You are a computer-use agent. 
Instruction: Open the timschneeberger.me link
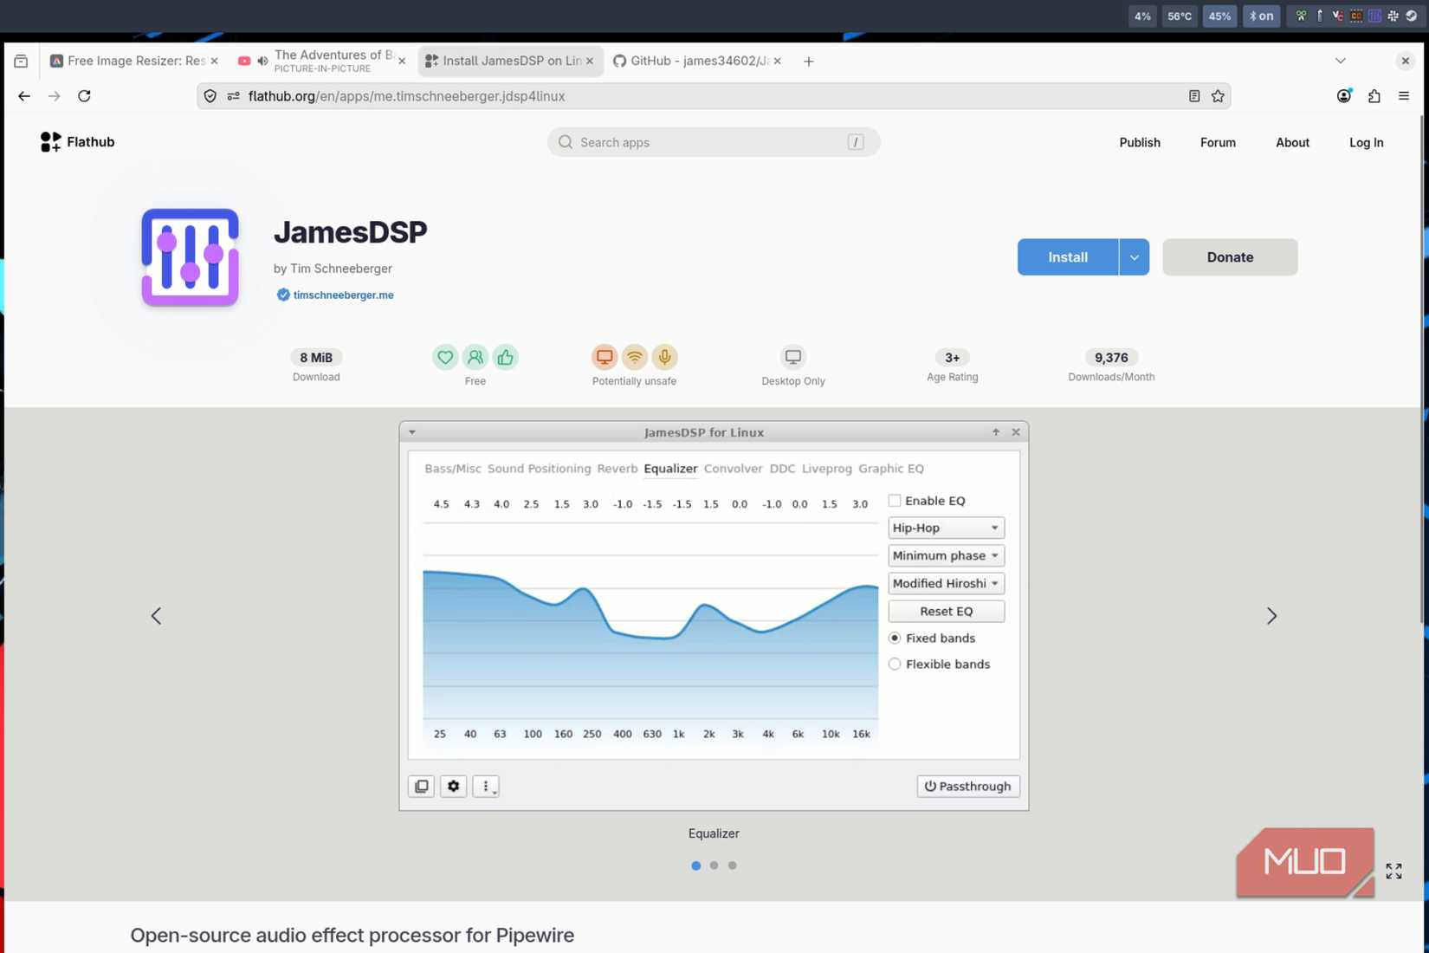pos(343,295)
